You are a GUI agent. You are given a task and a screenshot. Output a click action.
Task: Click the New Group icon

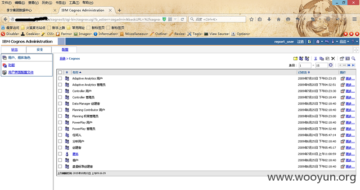(x=301, y=59)
